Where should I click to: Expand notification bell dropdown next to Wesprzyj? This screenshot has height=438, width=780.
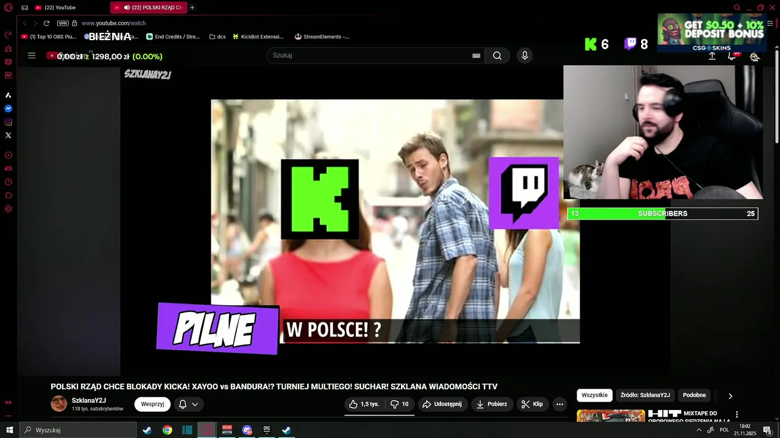point(189,404)
